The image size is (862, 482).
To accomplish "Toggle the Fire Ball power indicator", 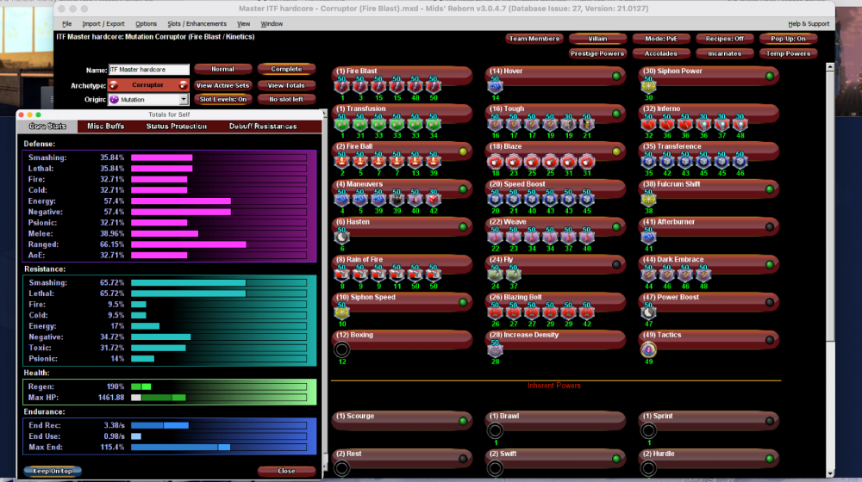I will point(463,151).
